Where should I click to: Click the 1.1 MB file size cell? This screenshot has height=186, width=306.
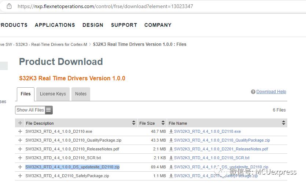click(x=159, y=176)
